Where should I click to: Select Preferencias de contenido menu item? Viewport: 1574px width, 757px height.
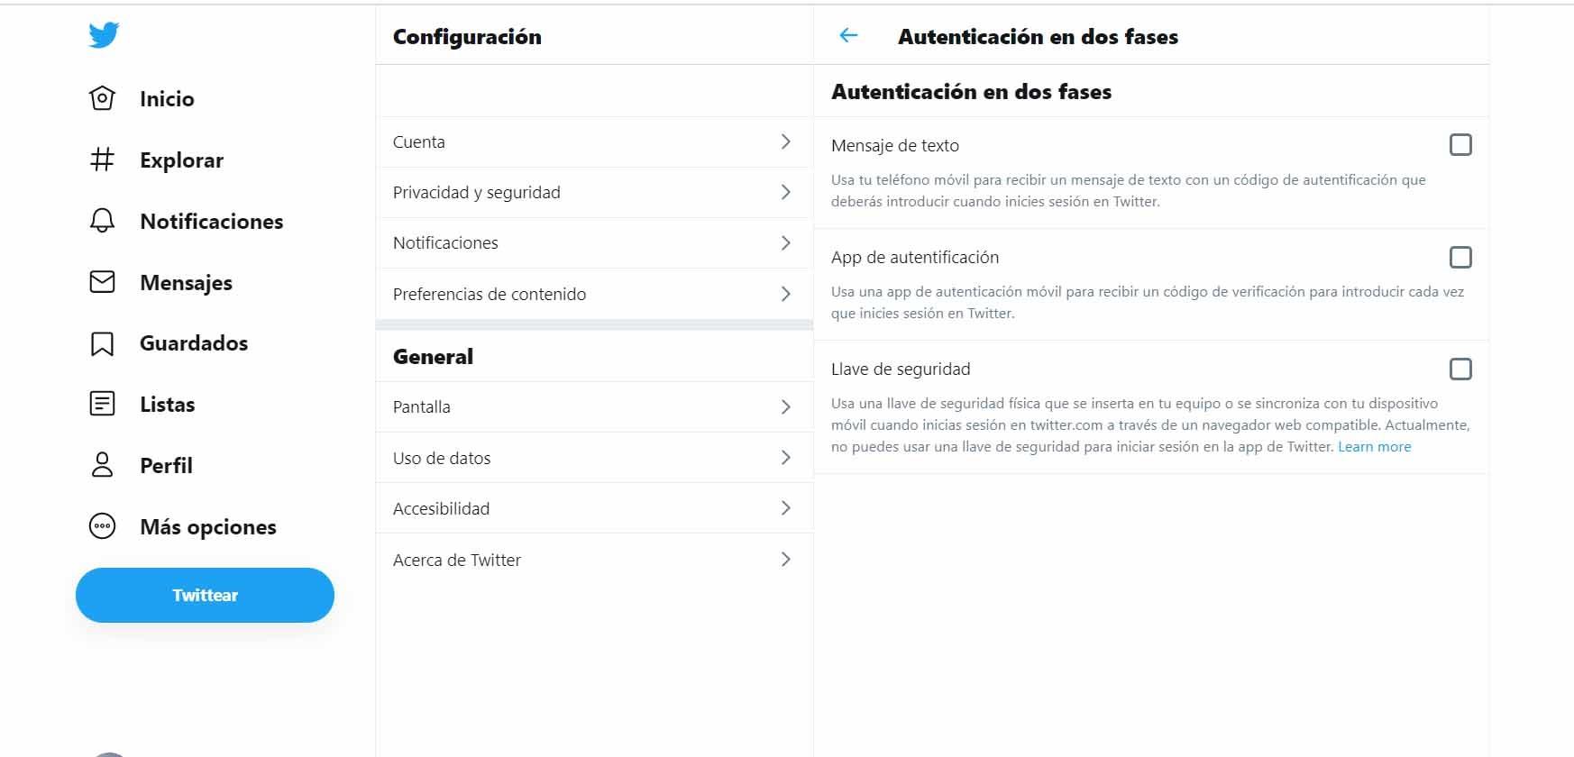coord(490,294)
